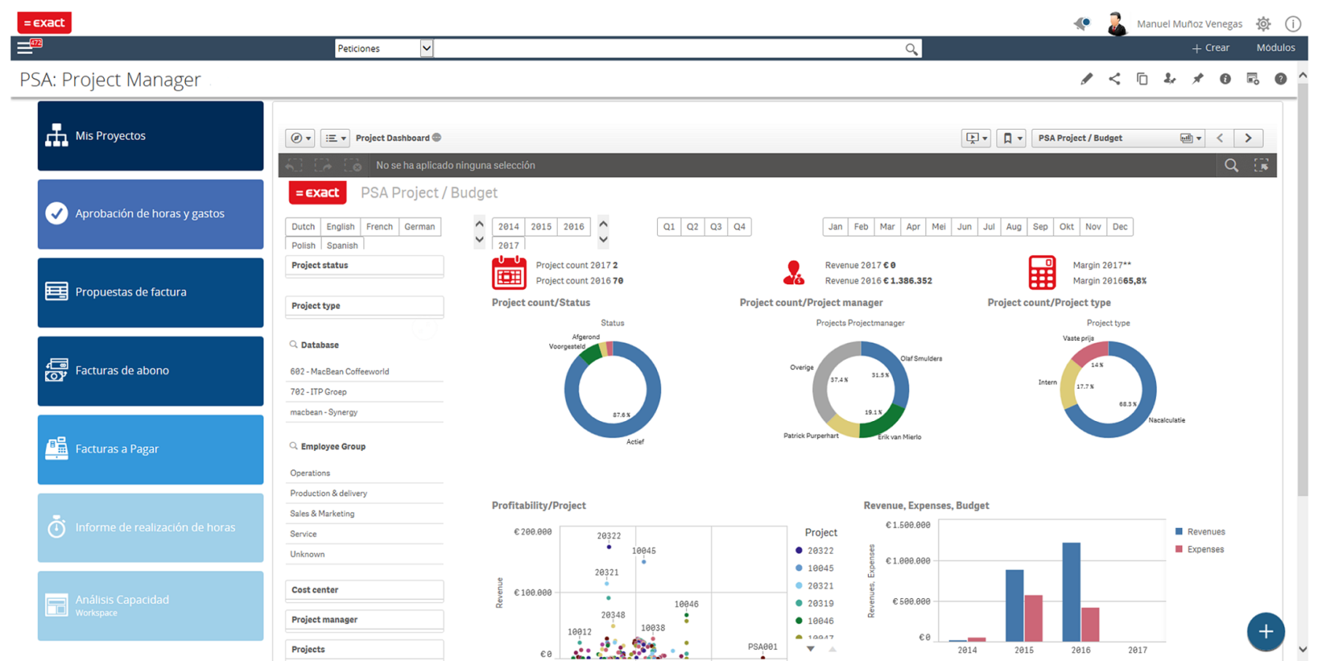Select month Jan filter

click(835, 227)
